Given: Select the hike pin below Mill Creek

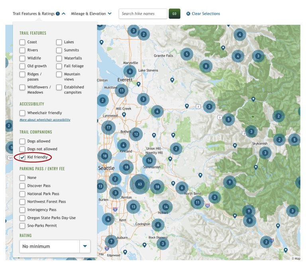Looking at the screenshot, I should [124, 115].
